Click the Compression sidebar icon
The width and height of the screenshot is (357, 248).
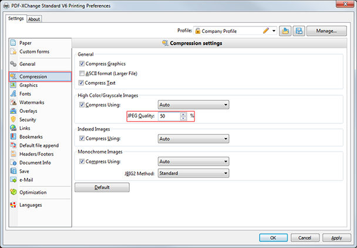point(13,76)
